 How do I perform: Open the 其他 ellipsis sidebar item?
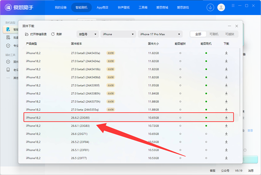[x=12, y=78]
